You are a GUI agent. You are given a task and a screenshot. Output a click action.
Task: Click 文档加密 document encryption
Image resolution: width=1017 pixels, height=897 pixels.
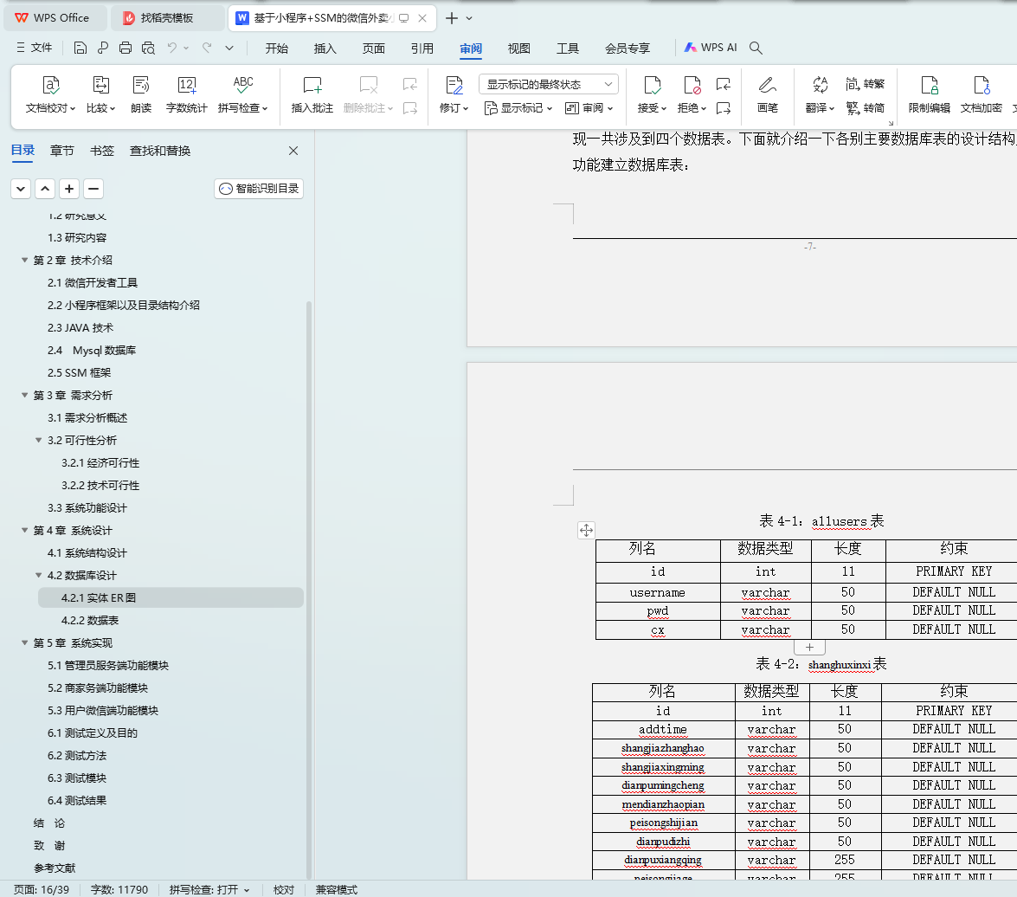981,94
